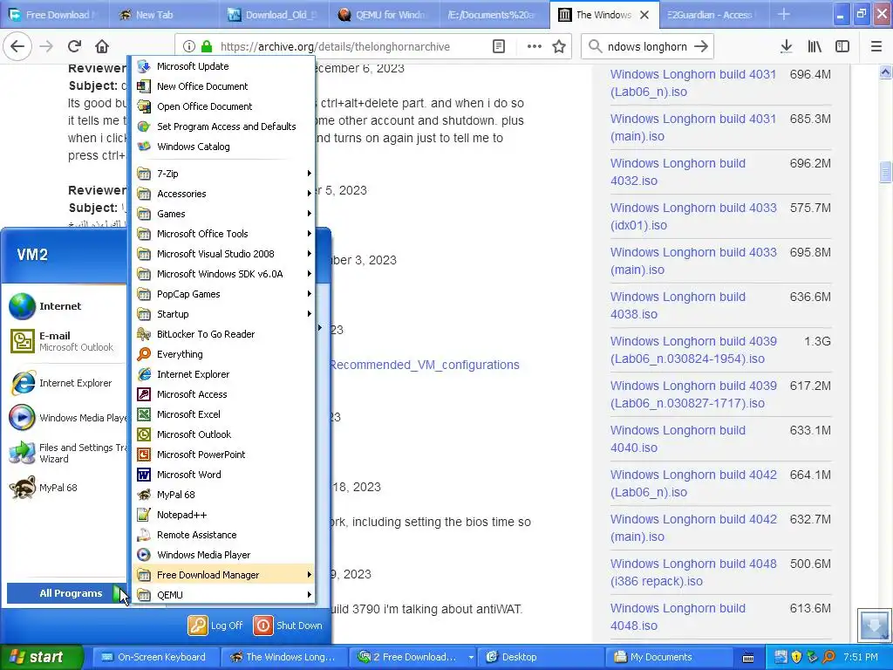Screen dimensions: 893x670
Task: Expand the QEMU submenu
Action: (223, 595)
